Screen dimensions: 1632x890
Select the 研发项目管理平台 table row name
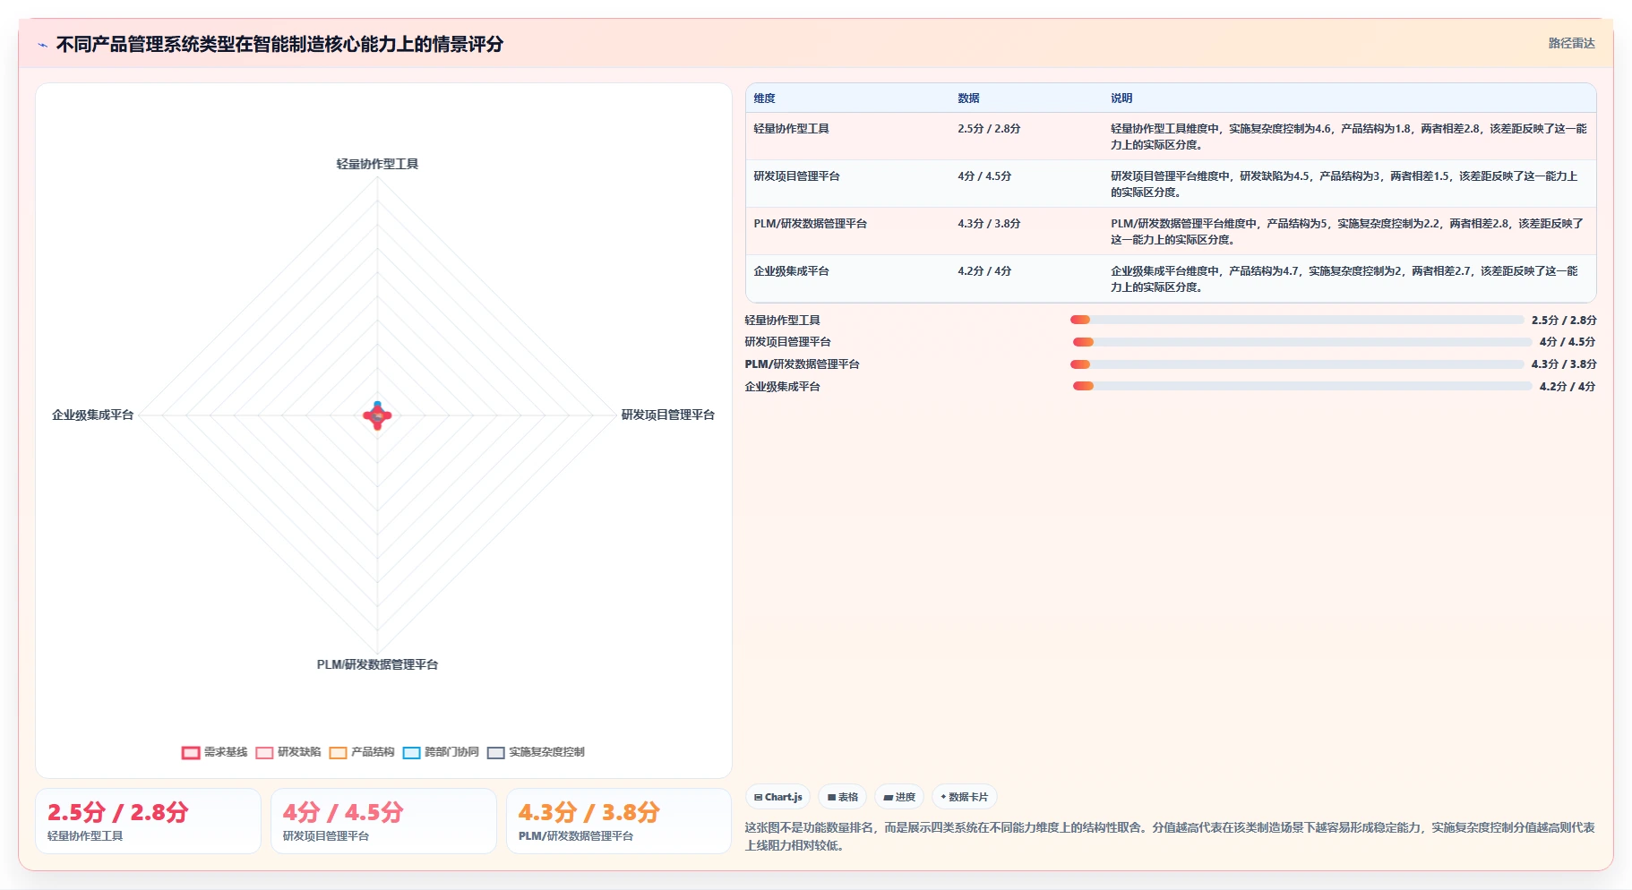(x=796, y=176)
